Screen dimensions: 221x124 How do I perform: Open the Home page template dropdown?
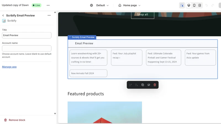click(132, 5)
